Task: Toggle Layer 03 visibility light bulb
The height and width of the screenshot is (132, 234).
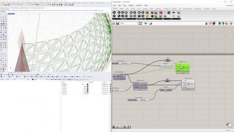Action: tap(84, 90)
